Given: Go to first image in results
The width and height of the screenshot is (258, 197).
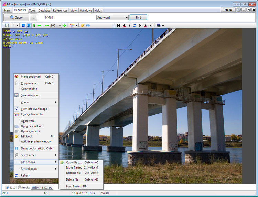Looking at the screenshot, I should (x=118, y=26).
